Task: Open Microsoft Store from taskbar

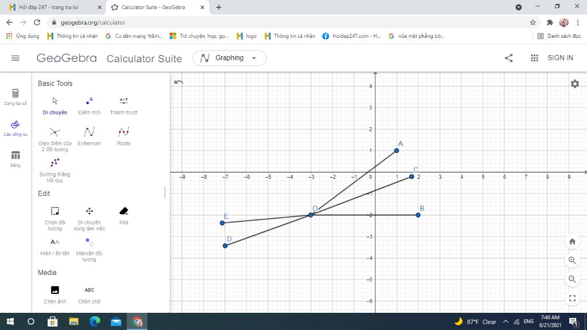Action: [x=52, y=321]
